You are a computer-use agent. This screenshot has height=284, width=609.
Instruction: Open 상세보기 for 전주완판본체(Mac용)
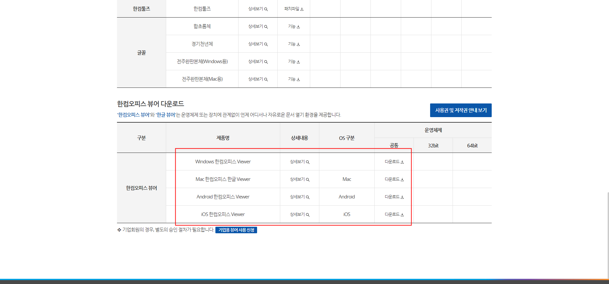[x=258, y=79]
